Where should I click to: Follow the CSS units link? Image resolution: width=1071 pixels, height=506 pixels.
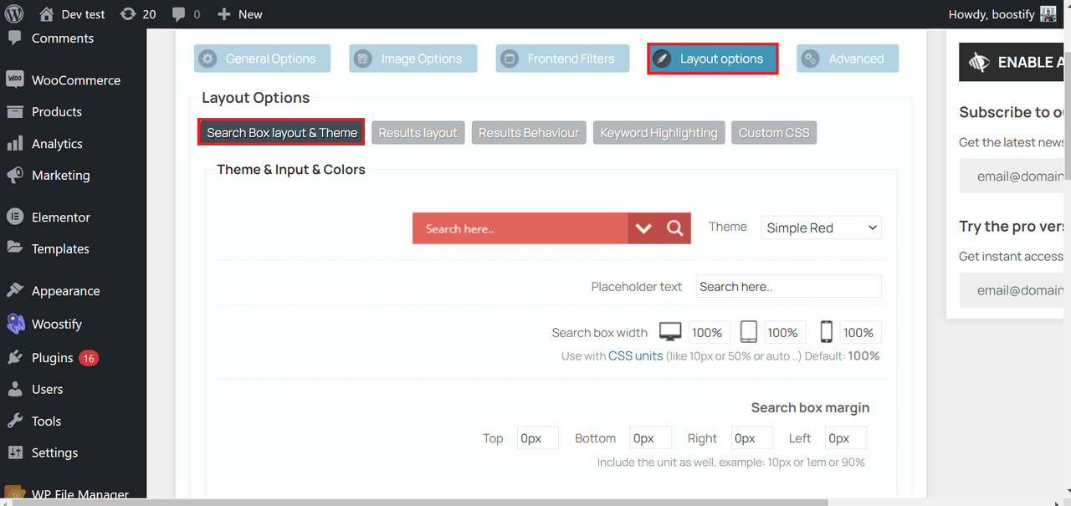pos(635,355)
